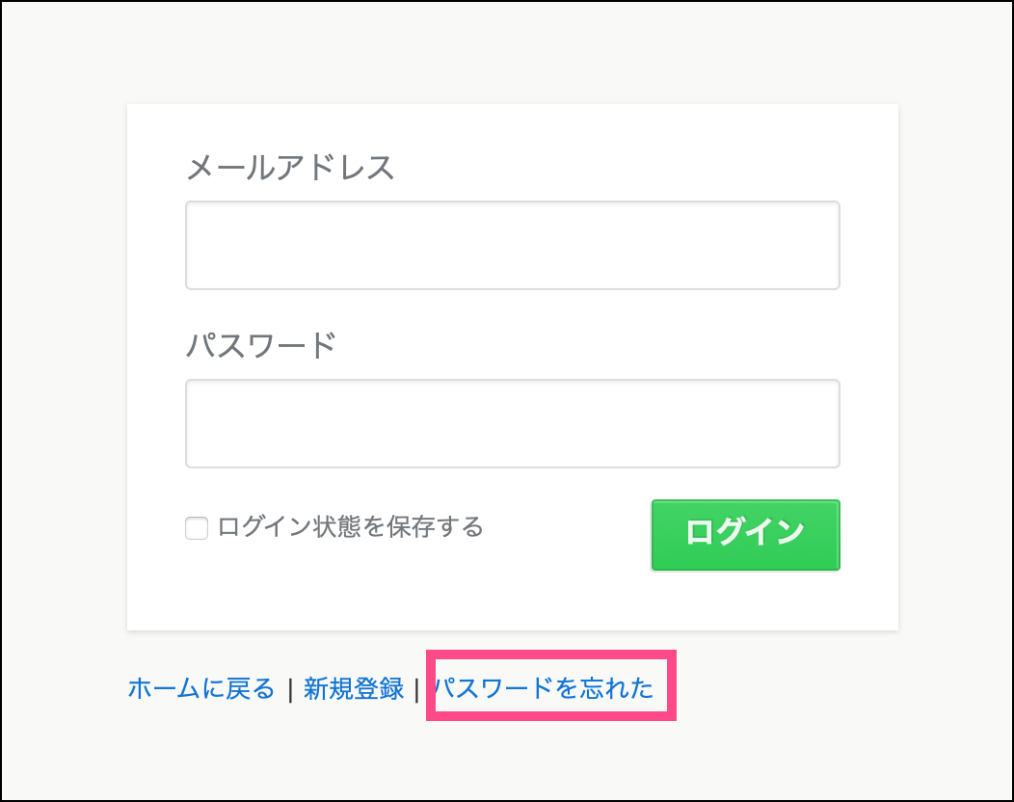The height and width of the screenshot is (802, 1014).
Task: Click the ログイン状態を保存する label text
Action: pos(351,527)
